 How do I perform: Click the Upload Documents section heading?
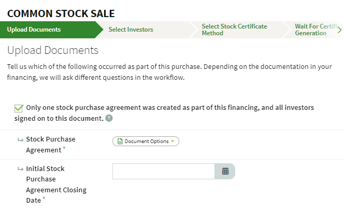tap(53, 51)
